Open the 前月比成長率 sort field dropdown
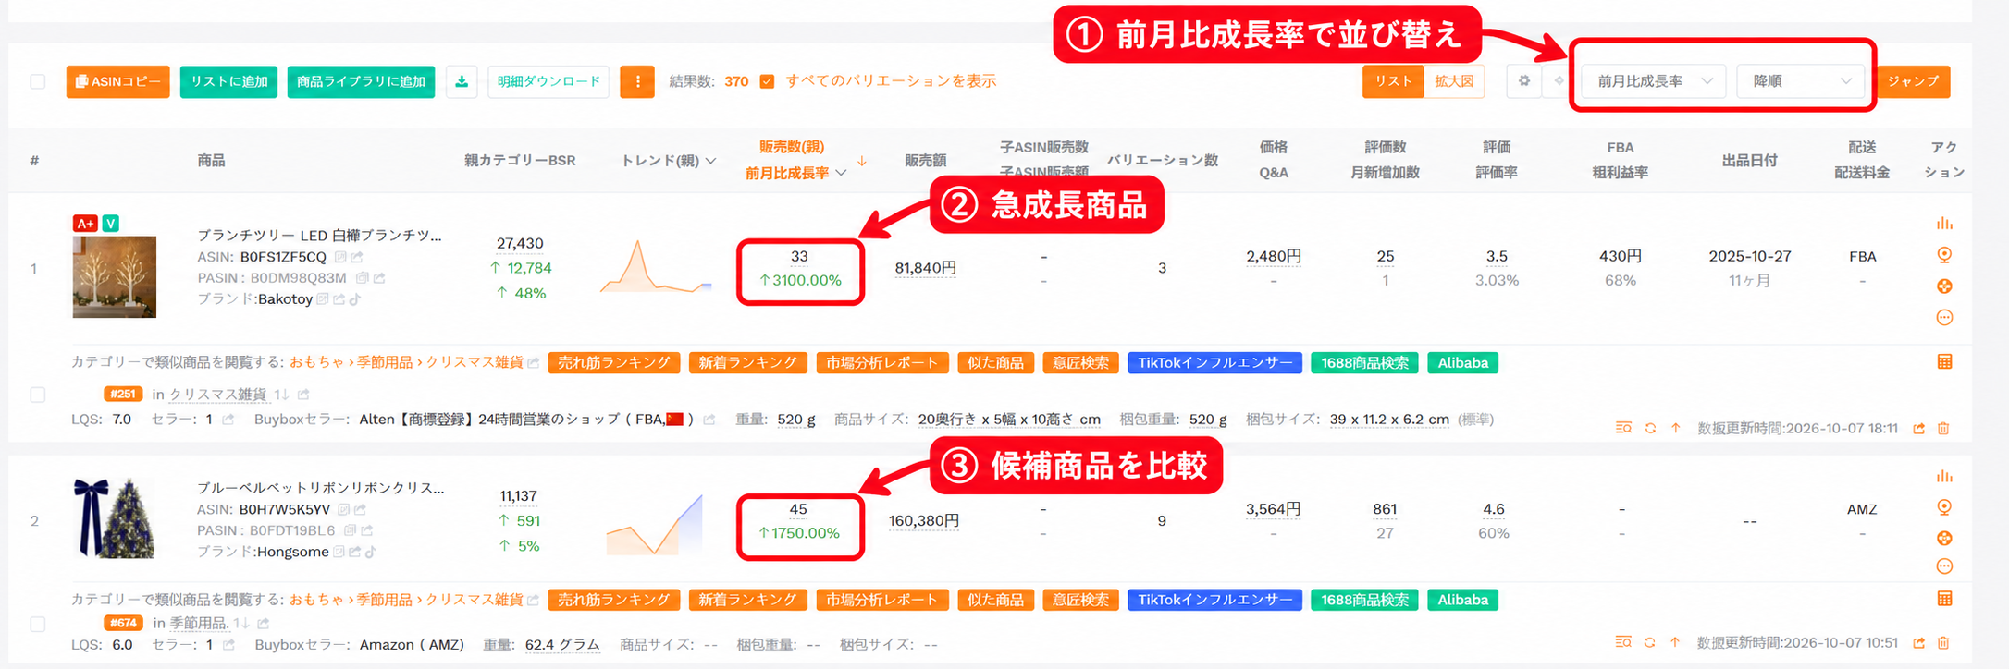This screenshot has width=2009, height=669. [1655, 81]
